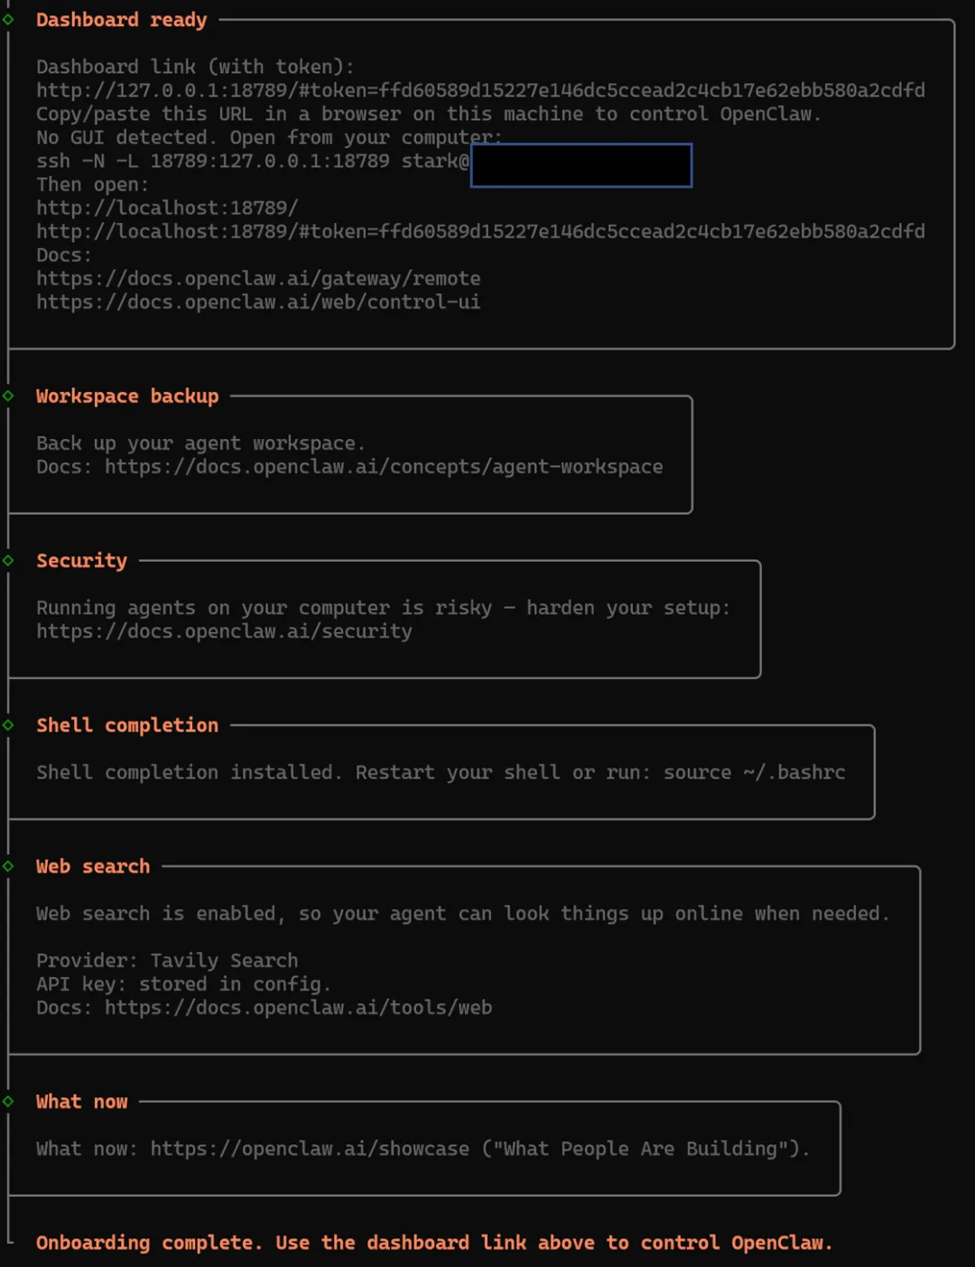Click 'Back up your agent workspace.' text
This screenshot has height=1267, width=975.
[200, 443]
